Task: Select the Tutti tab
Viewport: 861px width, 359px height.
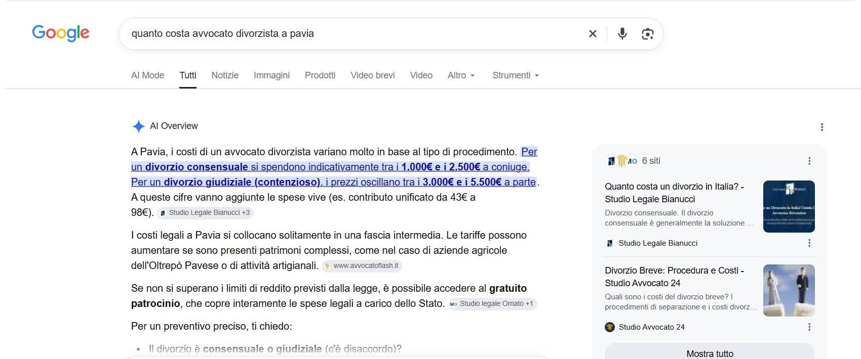Action: click(188, 75)
